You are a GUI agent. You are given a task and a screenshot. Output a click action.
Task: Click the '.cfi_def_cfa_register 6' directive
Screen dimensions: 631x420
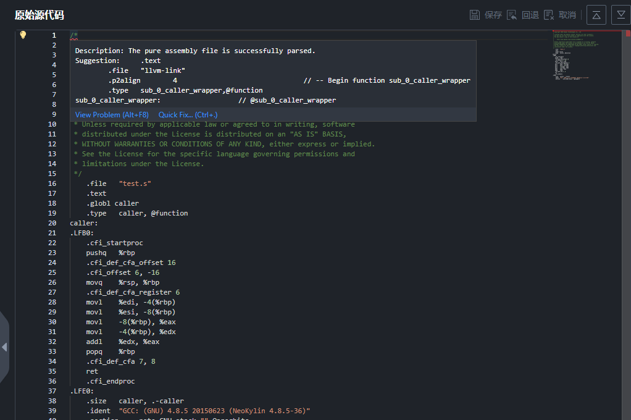[133, 292]
